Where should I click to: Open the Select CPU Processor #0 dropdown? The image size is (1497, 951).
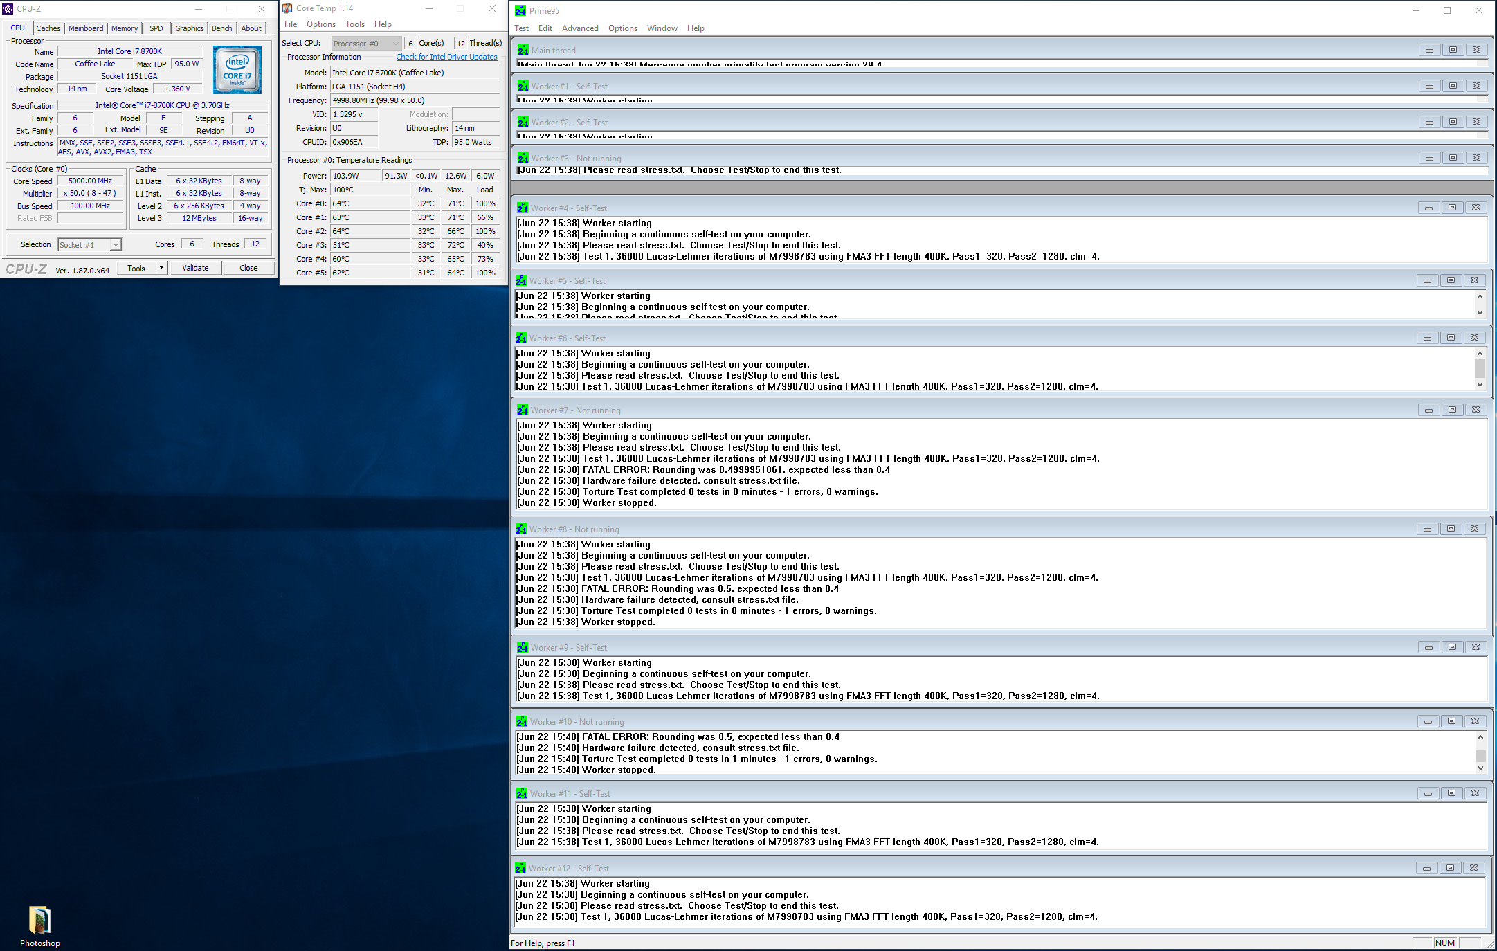pos(366,44)
